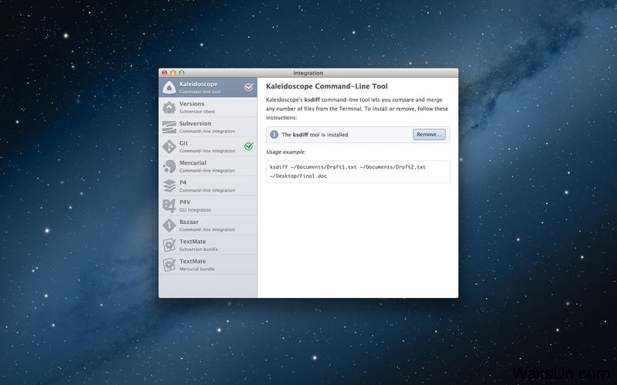Select the Git integration icon
Viewport: 617px width, 385px height.
pyautogui.click(x=170, y=146)
